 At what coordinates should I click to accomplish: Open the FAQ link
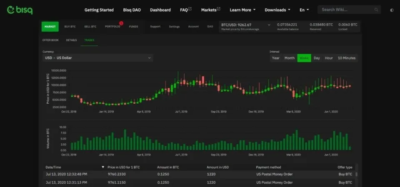pyautogui.click(x=184, y=10)
